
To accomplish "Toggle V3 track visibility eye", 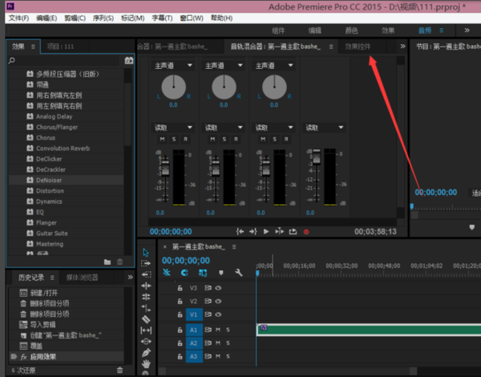I will (218, 288).
